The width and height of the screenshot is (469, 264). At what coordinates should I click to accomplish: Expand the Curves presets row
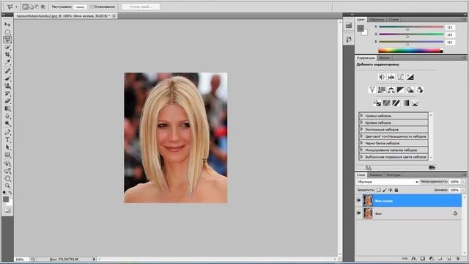click(361, 122)
